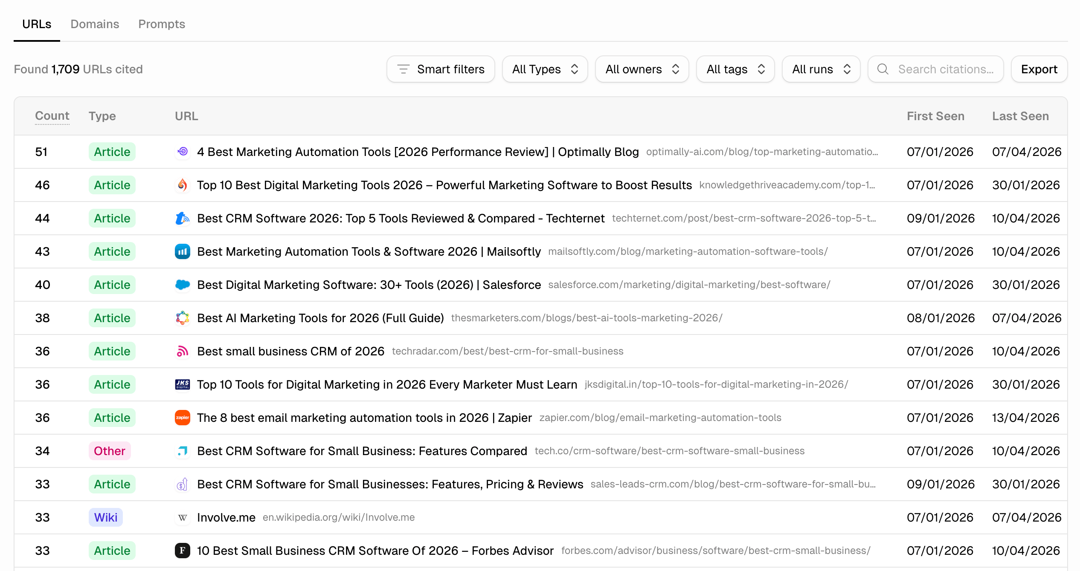
Task: Open Best CRM Software Features Compared link
Action: (362, 451)
